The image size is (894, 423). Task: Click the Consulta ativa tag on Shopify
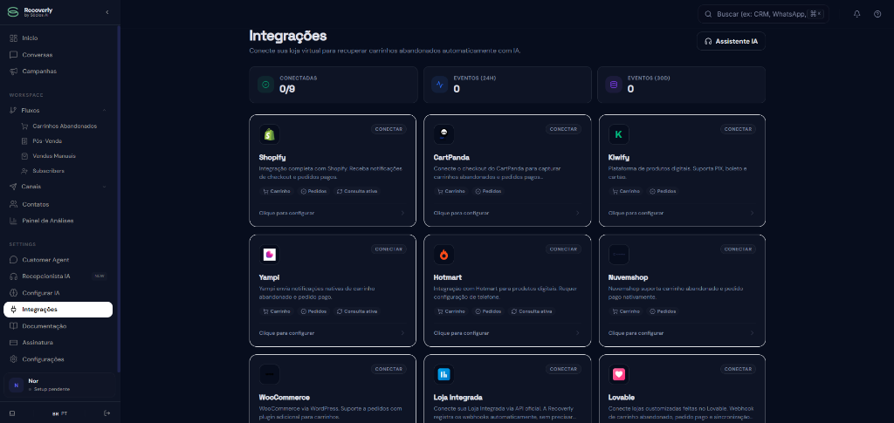(357, 191)
